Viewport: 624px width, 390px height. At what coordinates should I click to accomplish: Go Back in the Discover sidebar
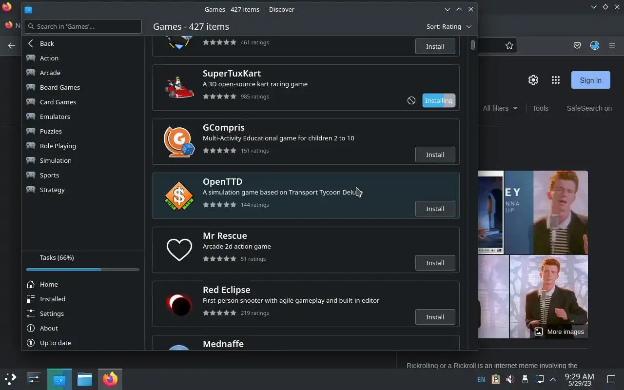[83, 43]
